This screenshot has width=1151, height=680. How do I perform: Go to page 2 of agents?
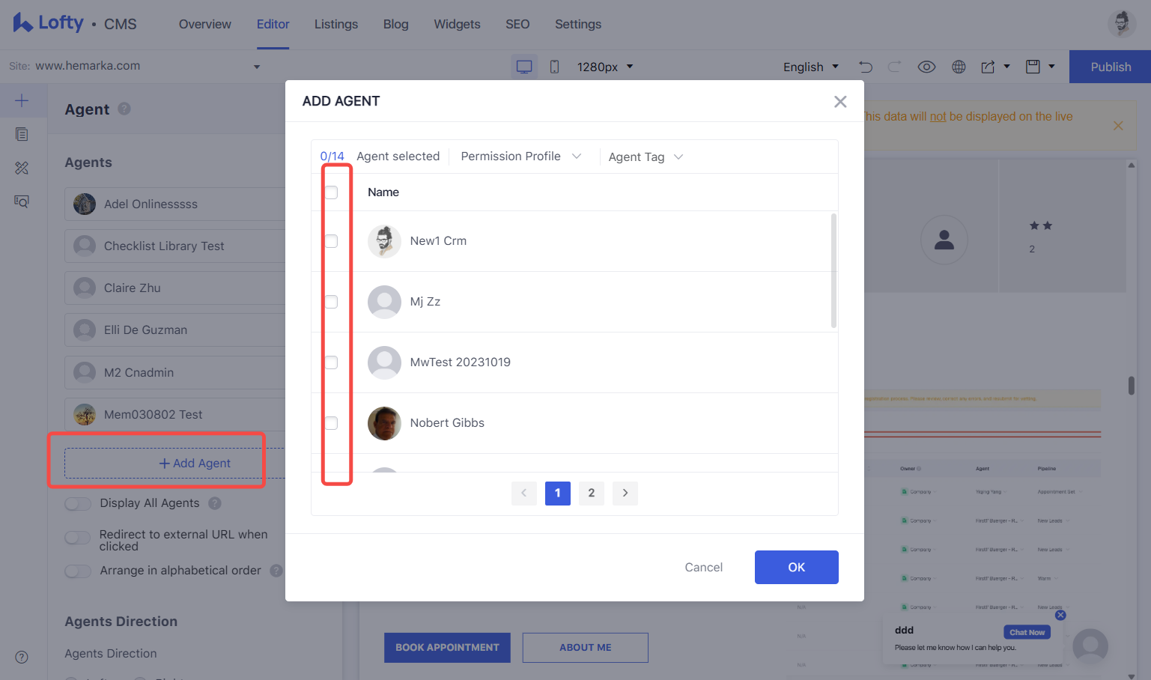point(592,493)
